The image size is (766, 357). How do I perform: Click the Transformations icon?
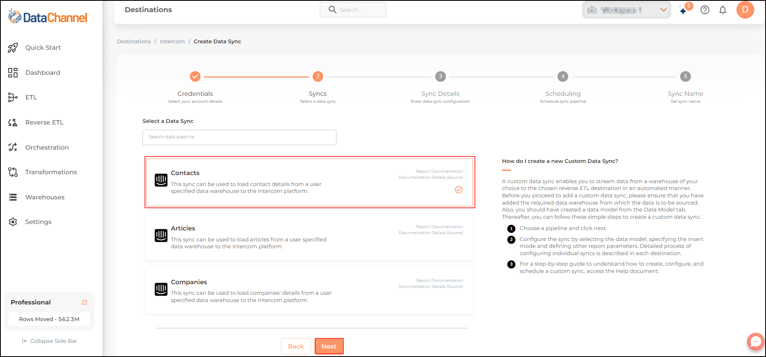coord(13,172)
